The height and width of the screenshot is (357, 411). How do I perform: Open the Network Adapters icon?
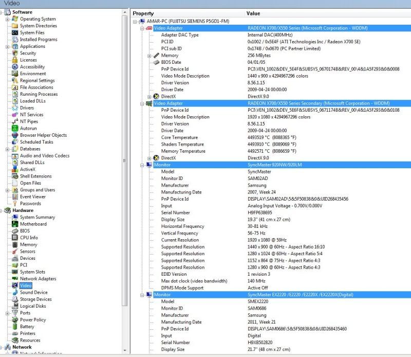coord(15,278)
